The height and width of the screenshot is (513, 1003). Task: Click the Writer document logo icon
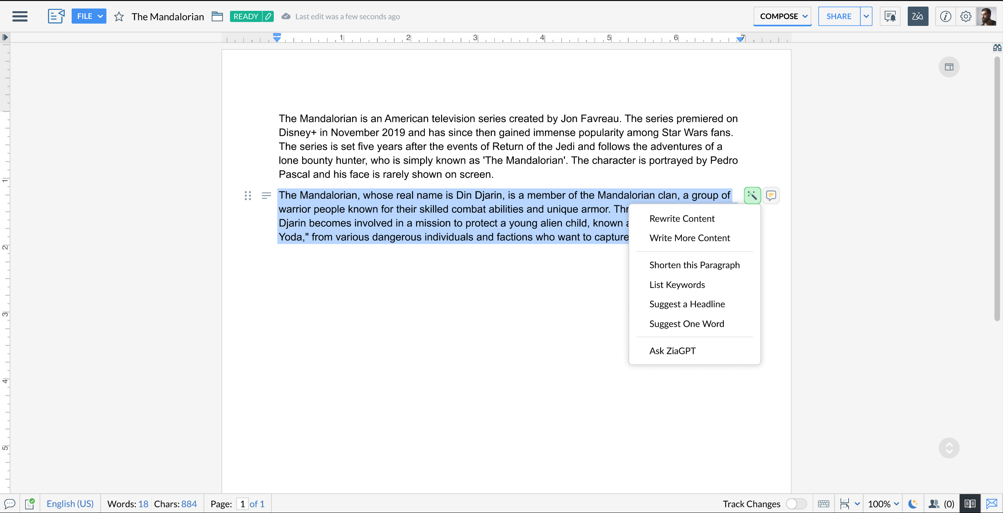[x=56, y=16]
